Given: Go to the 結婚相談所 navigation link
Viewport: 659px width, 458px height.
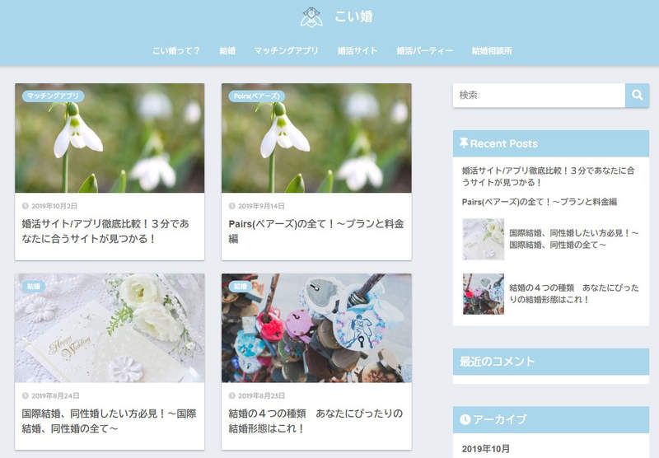Looking at the screenshot, I should coord(492,51).
